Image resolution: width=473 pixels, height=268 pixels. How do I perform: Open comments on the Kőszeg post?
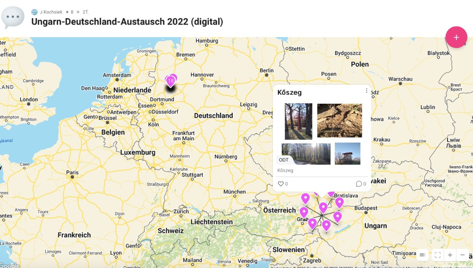359,184
